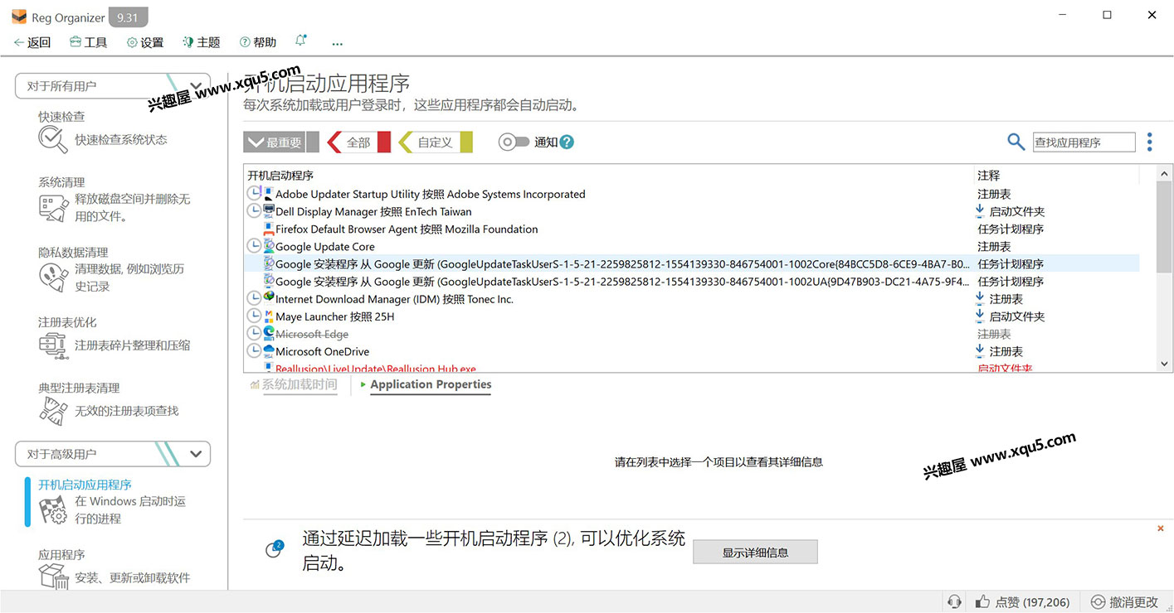The image size is (1174, 613).
Task: Open the Applications box icon
Action: 53,577
